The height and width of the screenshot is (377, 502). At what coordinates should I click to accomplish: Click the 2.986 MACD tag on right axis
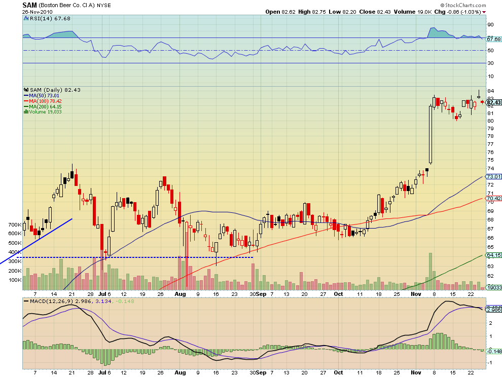494,310
